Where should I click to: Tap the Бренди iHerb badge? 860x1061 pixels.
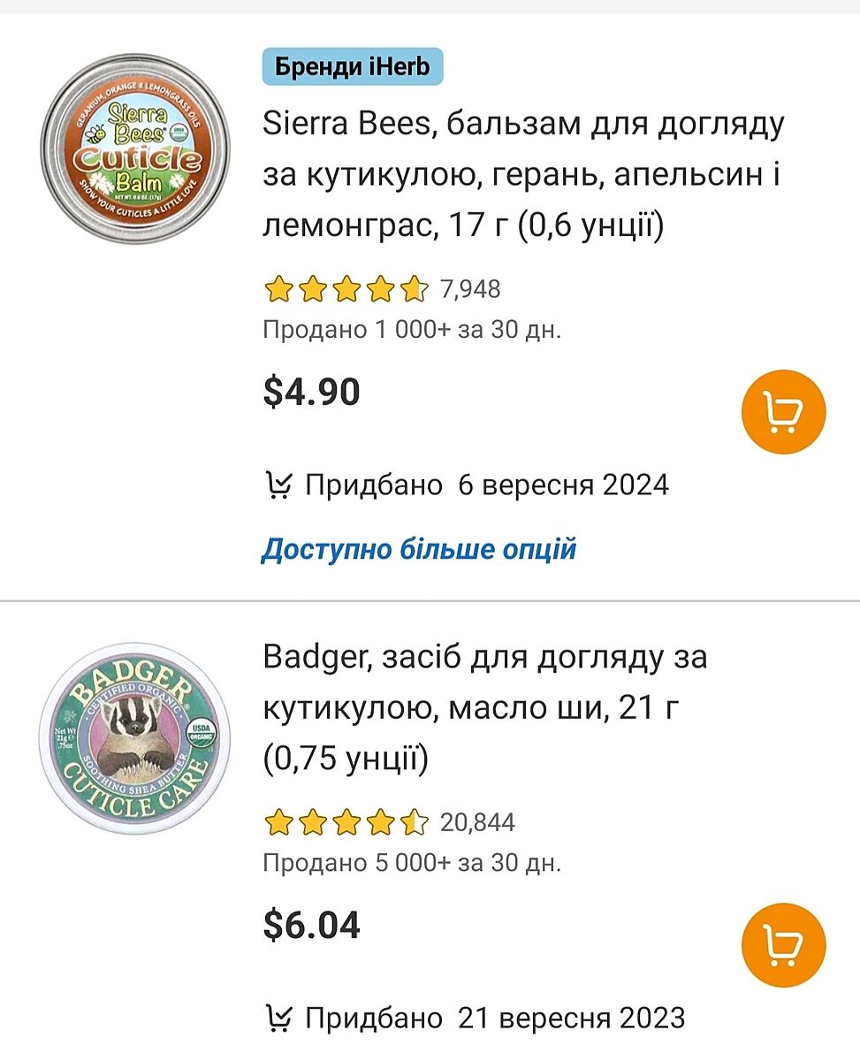point(352,67)
